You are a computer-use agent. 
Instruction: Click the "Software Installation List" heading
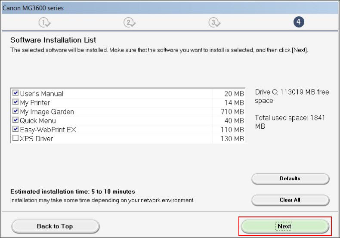pos(53,40)
